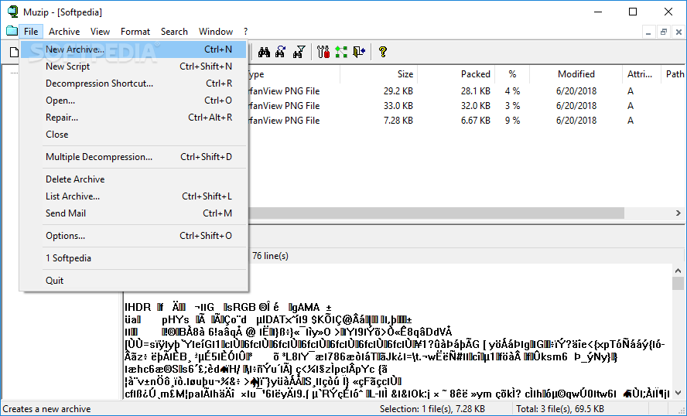Click the preview pane vertical scrollbar thumb

pos(678,283)
